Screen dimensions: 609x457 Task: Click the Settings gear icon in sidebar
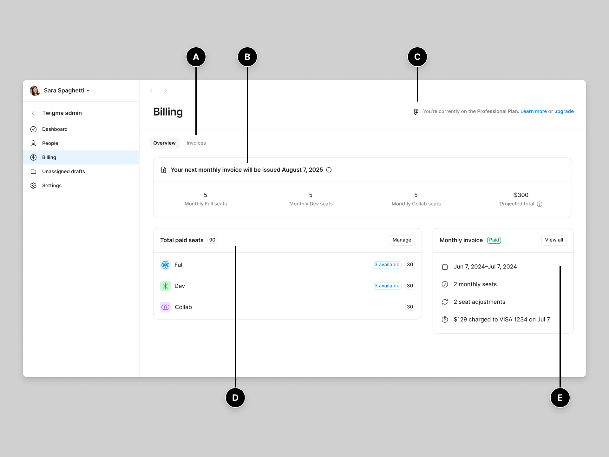[34, 185]
